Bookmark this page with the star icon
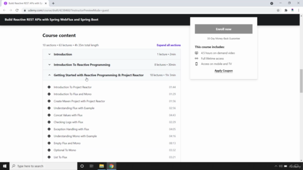The height and width of the screenshot is (170, 303). pos(278,10)
